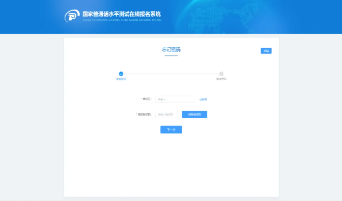The height and width of the screenshot is (201, 342).
Task: Click the 安全验证 step label
Action: (x=121, y=79)
